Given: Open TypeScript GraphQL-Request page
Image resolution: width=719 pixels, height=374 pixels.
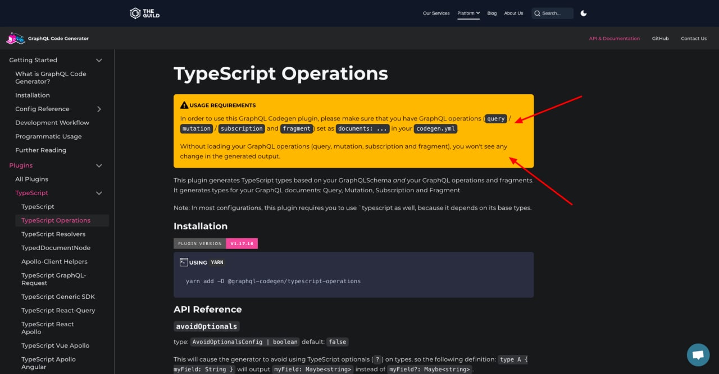Looking at the screenshot, I should (53, 279).
